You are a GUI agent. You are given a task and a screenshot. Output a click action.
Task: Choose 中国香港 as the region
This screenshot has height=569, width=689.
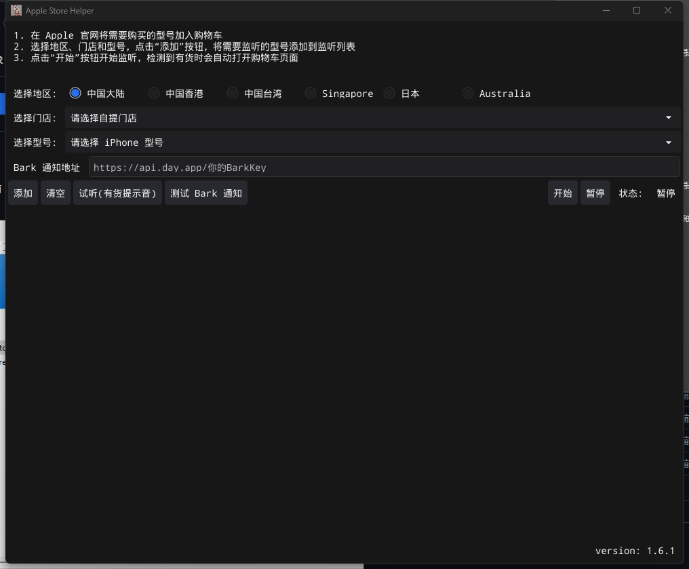[153, 93]
